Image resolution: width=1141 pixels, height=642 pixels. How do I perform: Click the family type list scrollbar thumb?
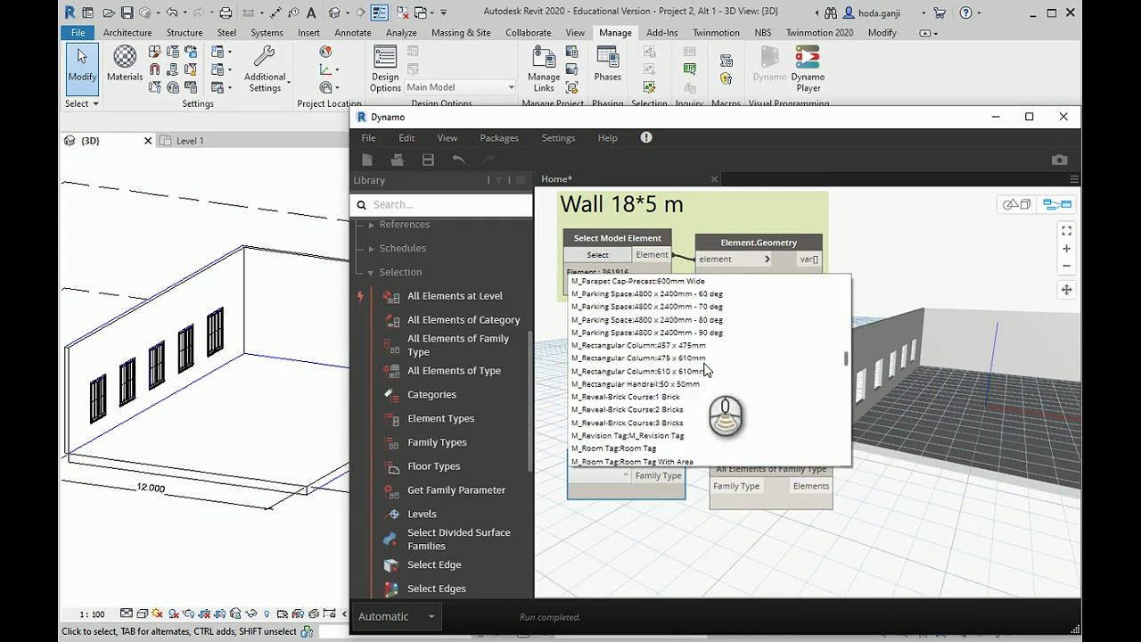click(847, 358)
